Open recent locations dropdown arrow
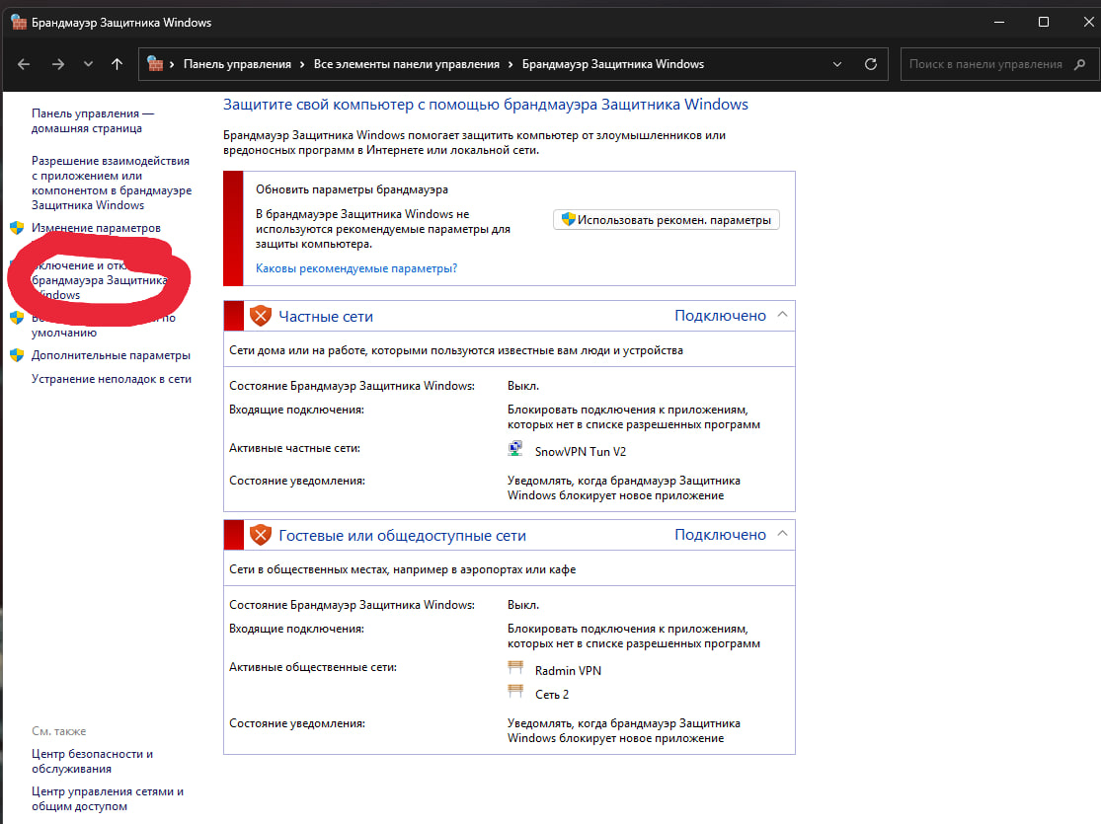 tap(88, 64)
